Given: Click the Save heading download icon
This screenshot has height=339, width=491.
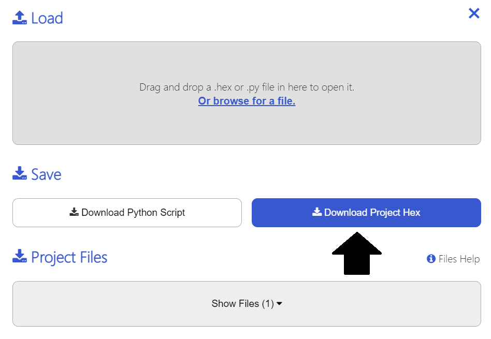Looking at the screenshot, I should coord(19,173).
